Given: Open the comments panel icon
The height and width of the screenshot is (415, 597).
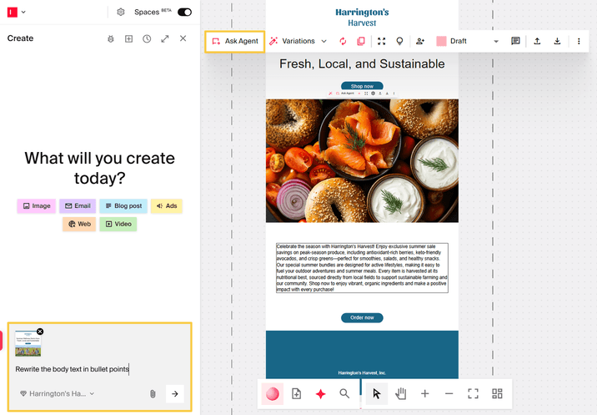Looking at the screenshot, I should pyautogui.click(x=516, y=41).
